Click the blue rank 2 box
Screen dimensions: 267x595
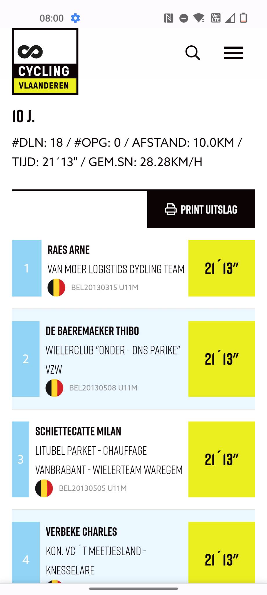click(x=26, y=359)
